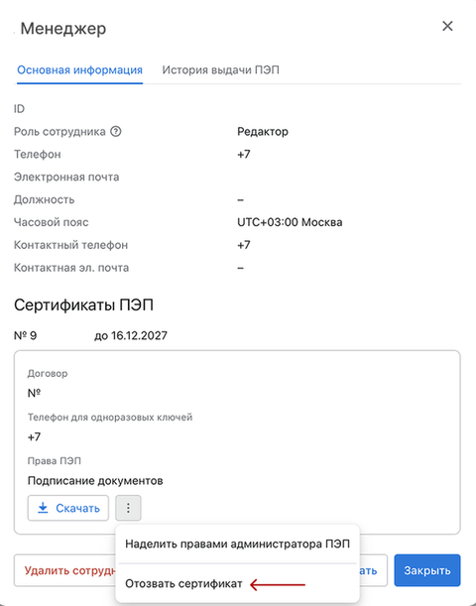Click the blue Закрыть button

[427, 570]
